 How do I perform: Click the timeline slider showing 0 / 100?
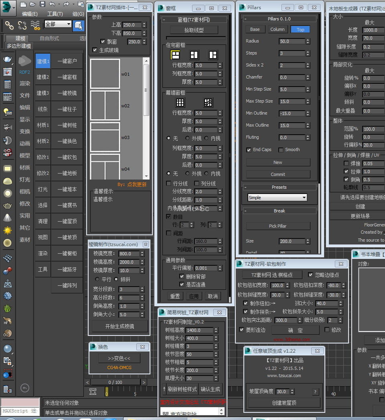[x=115, y=382]
